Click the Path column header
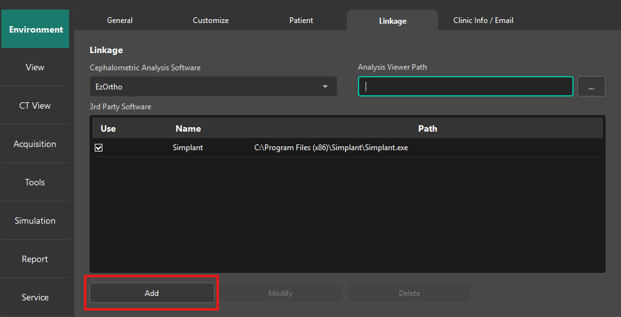621x317 pixels. coord(428,128)
